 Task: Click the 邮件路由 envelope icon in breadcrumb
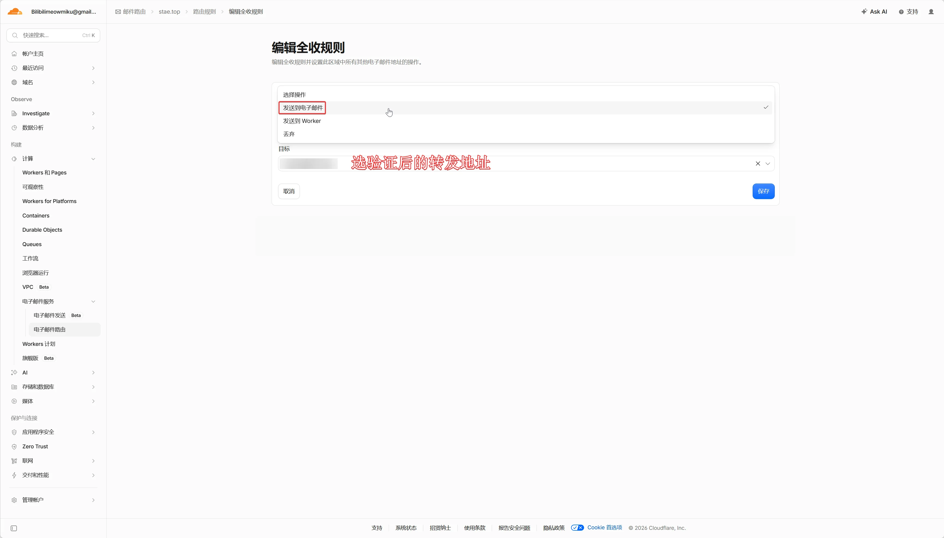118,12
